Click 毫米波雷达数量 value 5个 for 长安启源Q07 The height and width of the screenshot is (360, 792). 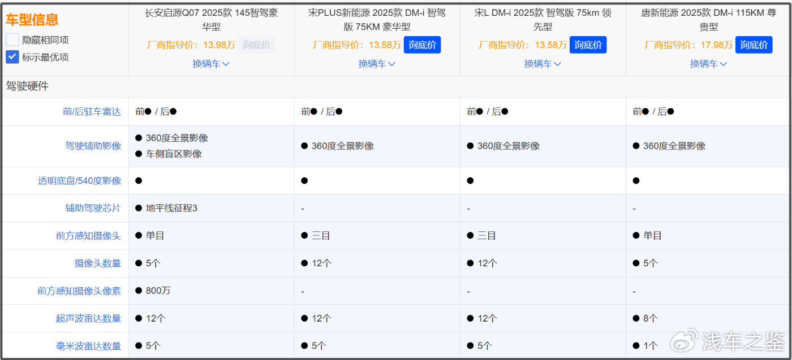[x=153, y=346]
